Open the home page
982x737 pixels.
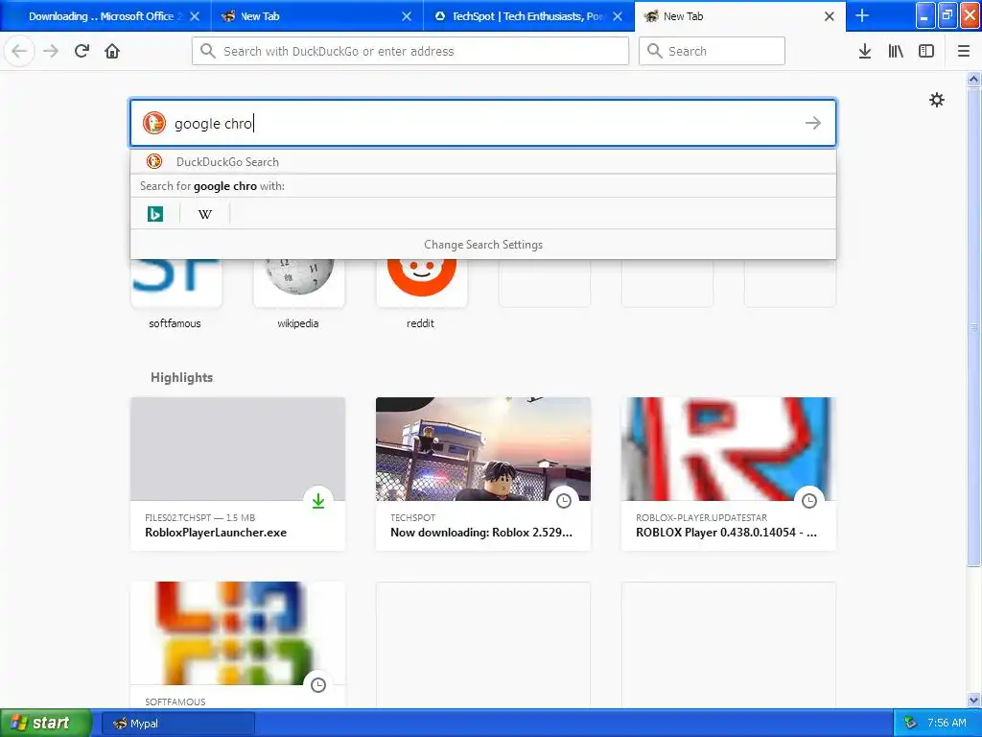pyautogui.click(x=112, y=51)
